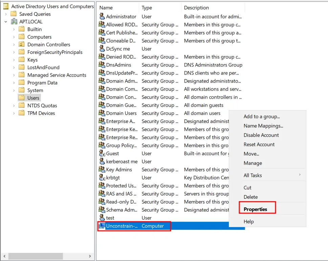The image size is (328, 261).
Task: Click the APT.LOCAL domain icon
Action: click(x=14, y=22)
